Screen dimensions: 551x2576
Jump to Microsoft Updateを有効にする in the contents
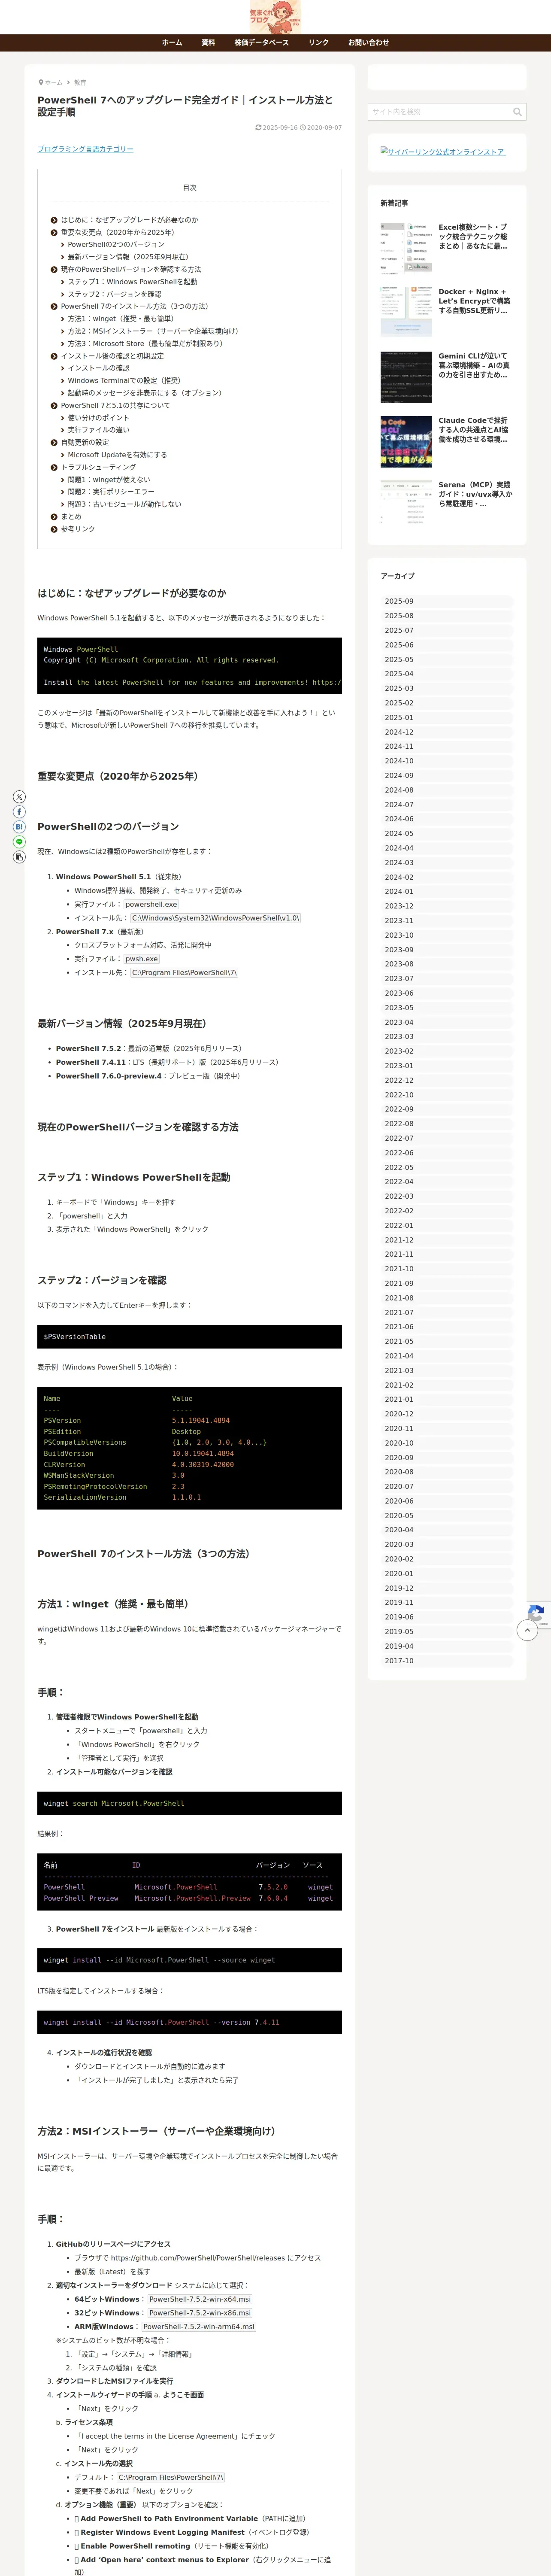point(117,455)
